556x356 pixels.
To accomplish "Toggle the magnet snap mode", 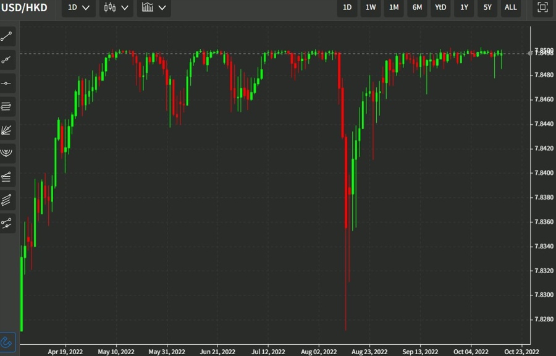I will point(7,341).
